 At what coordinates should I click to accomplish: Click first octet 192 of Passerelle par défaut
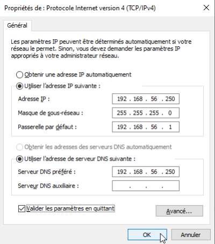click(x=122, y=127)
